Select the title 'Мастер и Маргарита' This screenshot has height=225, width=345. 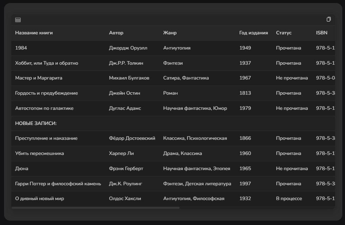point(39,78)
